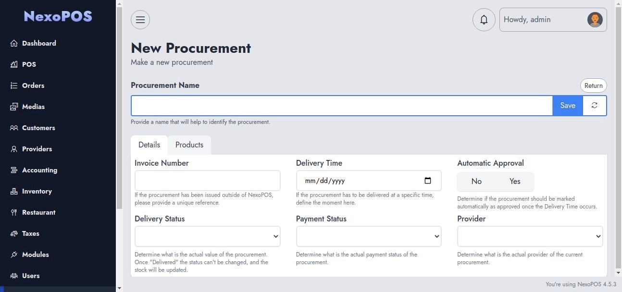Click the Providers person icon
Screen dimensions: 622x292
click(14, 149)
